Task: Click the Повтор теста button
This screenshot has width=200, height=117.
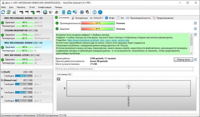Action: click(x=183, y=59)
